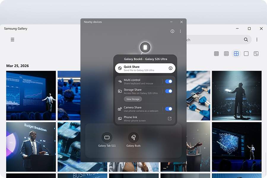Screen dimensions: 267x178
Task: Click the Mar 25, 2026 date header
Action: (x=18, y=66)
